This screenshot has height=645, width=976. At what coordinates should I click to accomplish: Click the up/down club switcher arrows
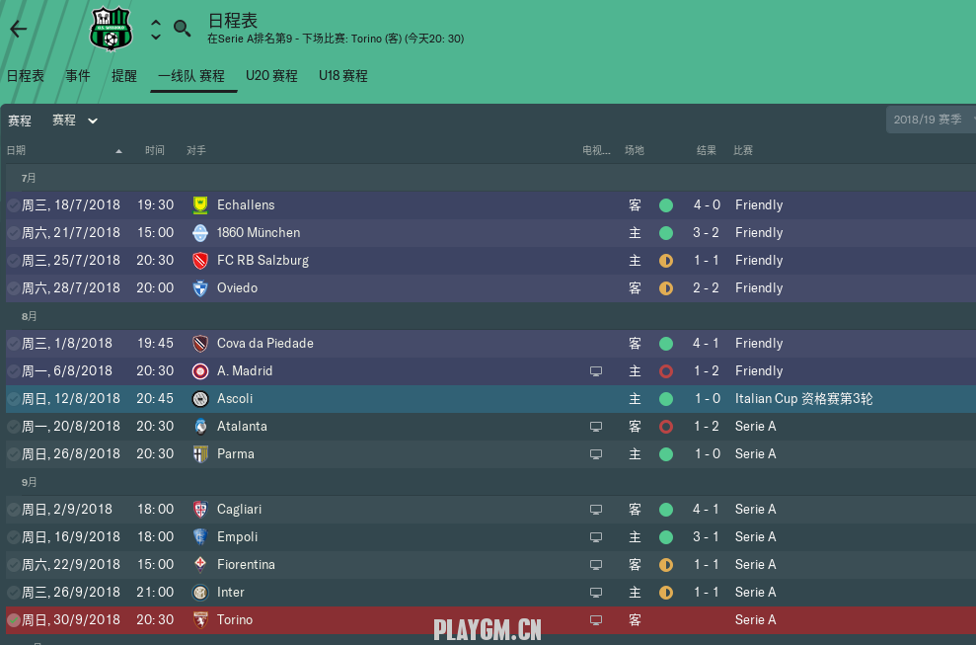point(156,30)
